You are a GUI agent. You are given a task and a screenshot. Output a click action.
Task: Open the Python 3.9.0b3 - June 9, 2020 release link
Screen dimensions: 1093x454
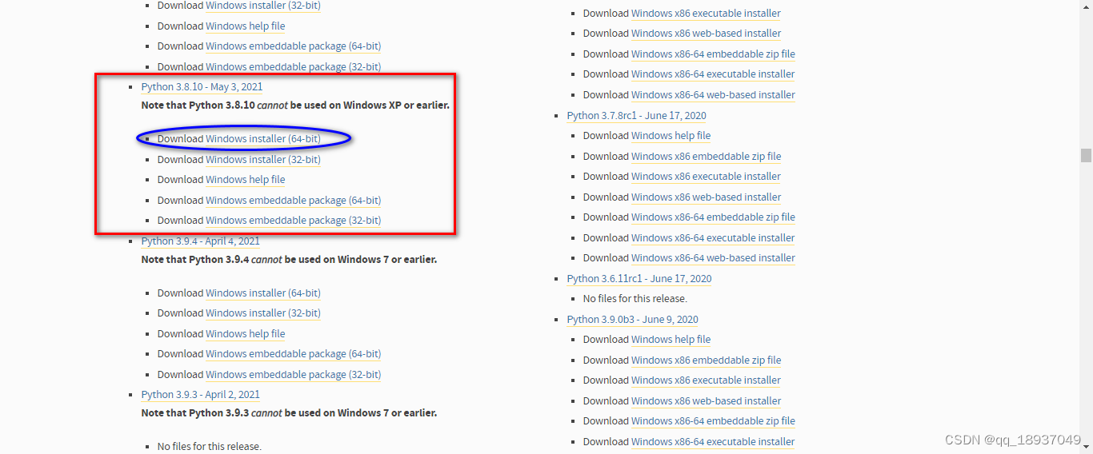pos(633,320)
